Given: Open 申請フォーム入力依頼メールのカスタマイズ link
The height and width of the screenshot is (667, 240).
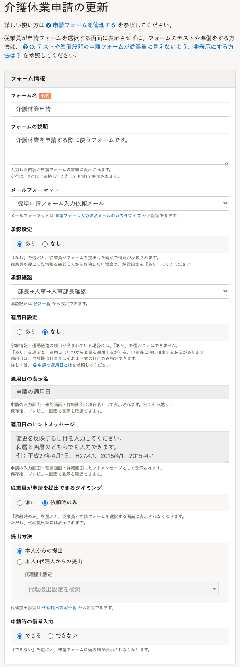Looking at the screenshot, I should [98, 216].
